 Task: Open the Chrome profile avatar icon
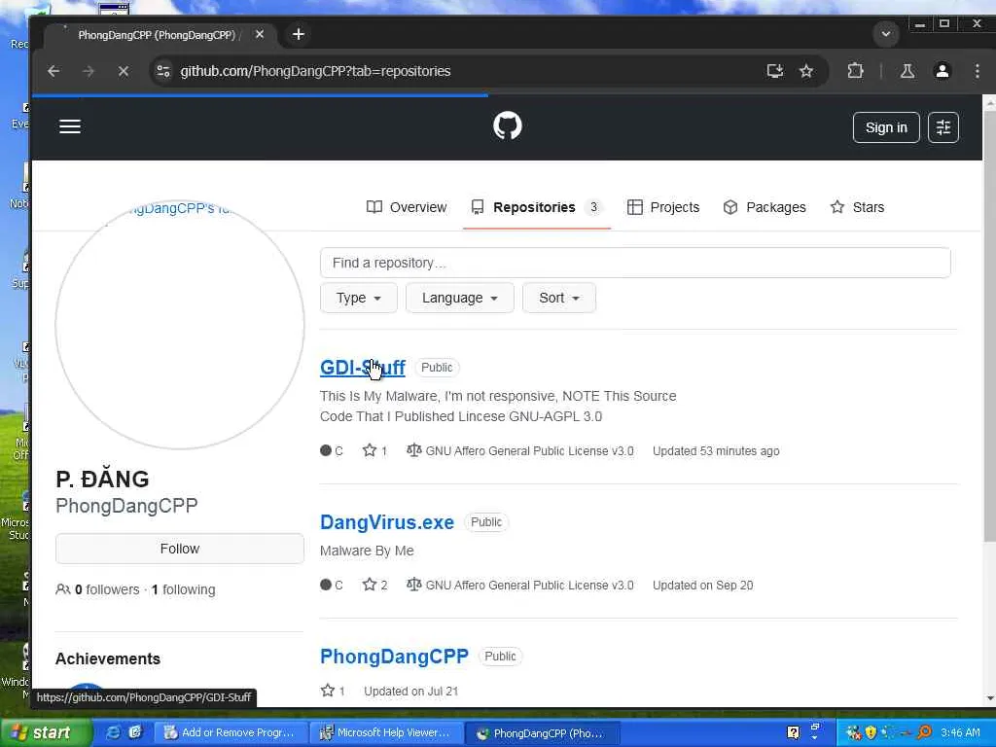(942, 71)
